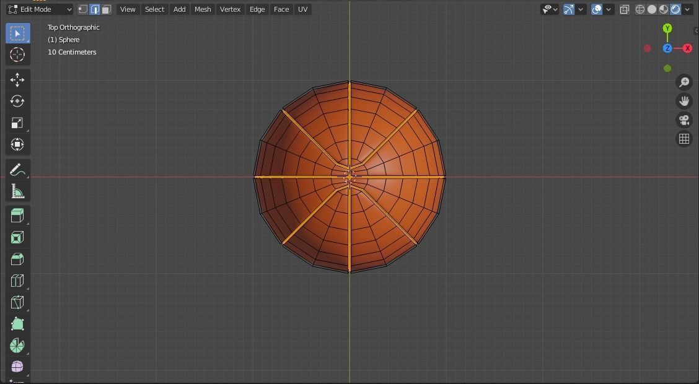The image size is (699, 384).
Task: Choose the Spin tool
Action: (17, 345)
